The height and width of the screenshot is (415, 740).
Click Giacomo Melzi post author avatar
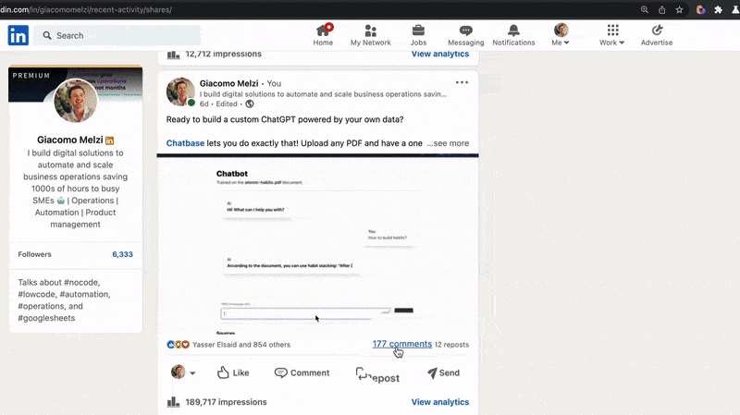[180, 92]
